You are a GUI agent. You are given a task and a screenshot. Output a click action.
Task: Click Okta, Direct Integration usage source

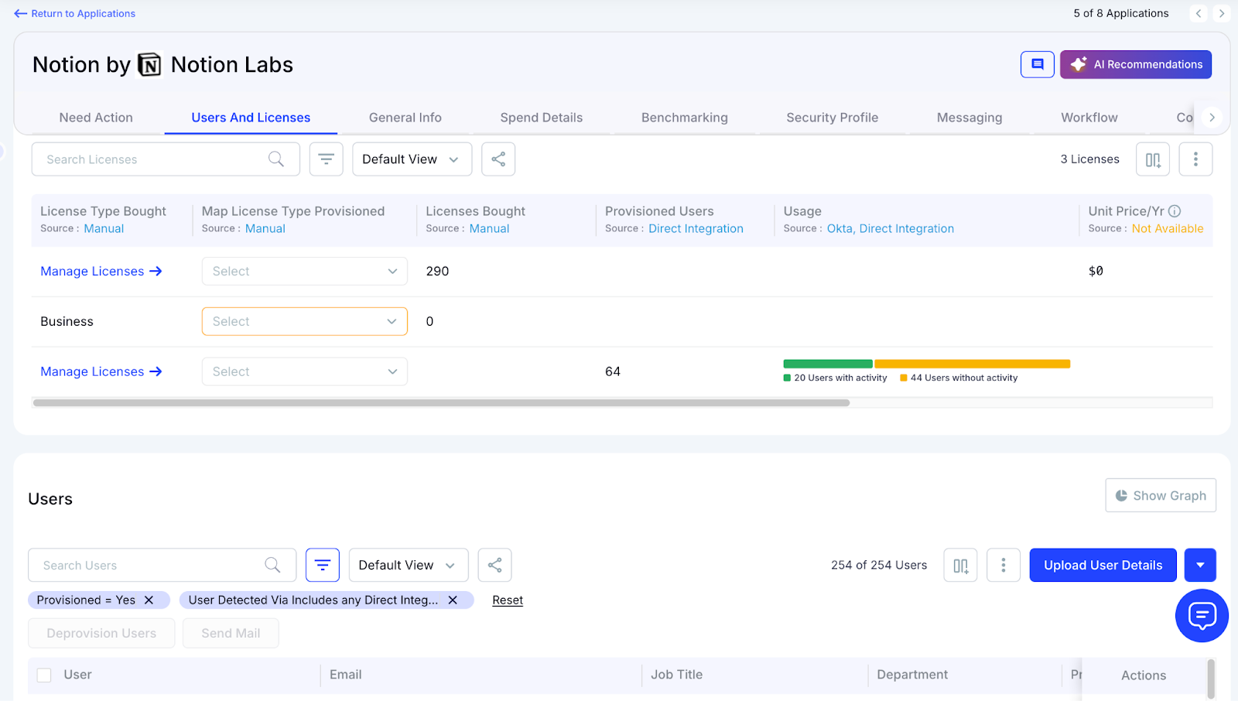point(891,228)
